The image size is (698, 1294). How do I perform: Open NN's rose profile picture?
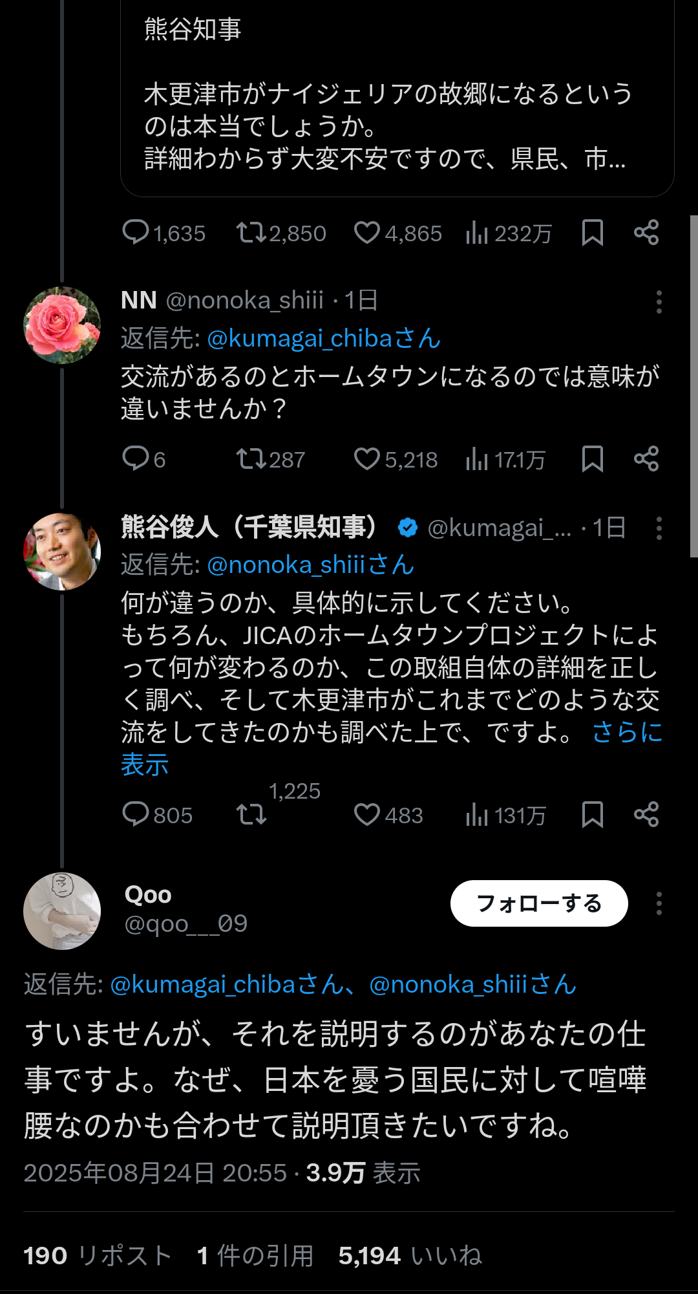coord(62,325)
